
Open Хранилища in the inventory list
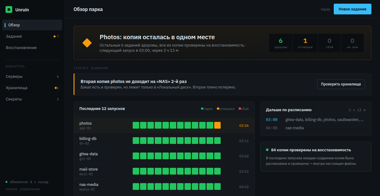pyautogui.click(x=32, y=88)
